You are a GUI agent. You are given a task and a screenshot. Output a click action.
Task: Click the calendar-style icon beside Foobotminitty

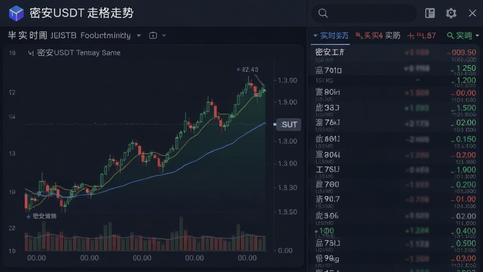click(x=153, y=35)
